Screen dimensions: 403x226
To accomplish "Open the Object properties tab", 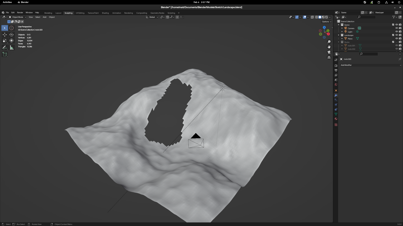I will (336, 90).
